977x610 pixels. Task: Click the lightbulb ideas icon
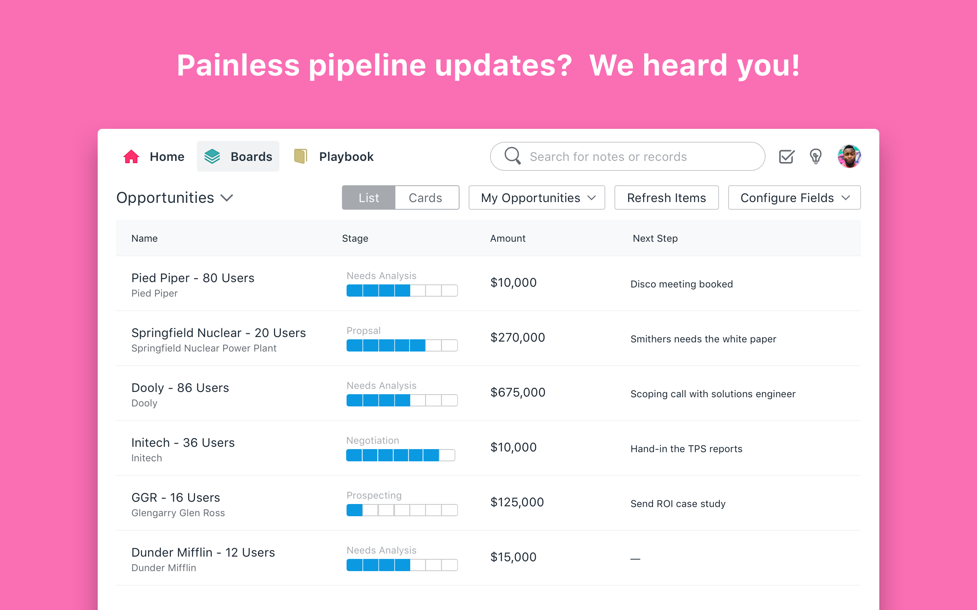(816, 157)
